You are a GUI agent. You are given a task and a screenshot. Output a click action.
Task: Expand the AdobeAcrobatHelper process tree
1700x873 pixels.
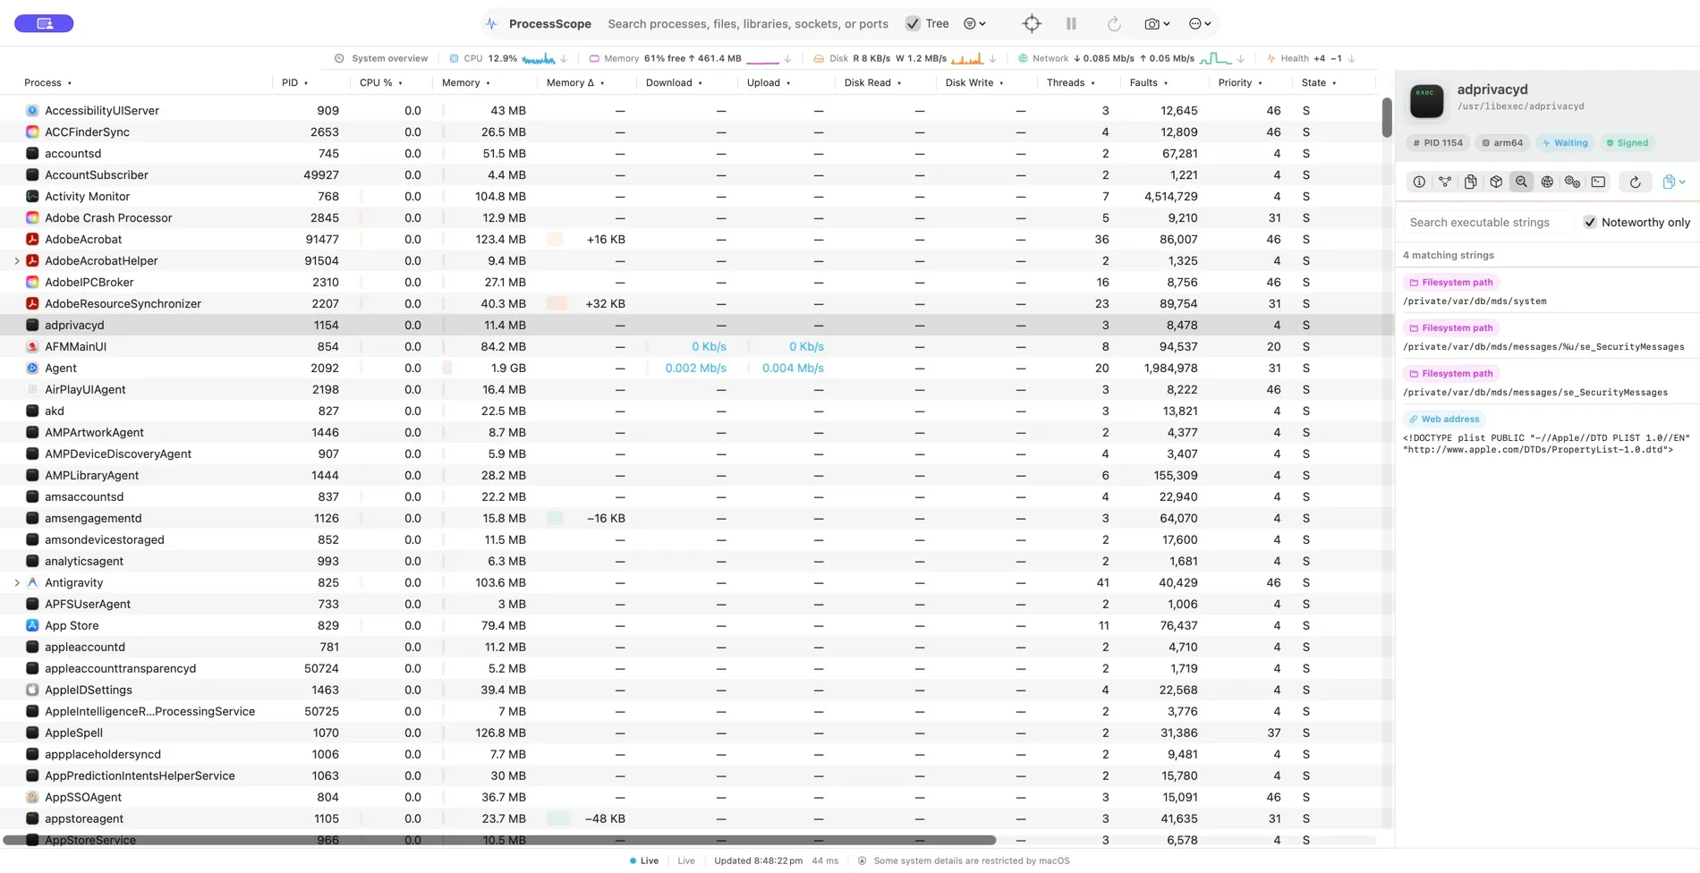[17, 260]
